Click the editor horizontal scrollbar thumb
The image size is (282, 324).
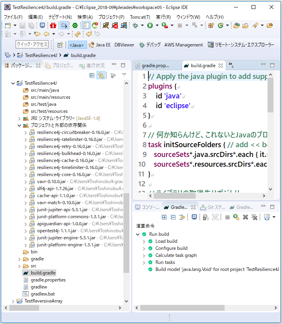pos(175,196)
